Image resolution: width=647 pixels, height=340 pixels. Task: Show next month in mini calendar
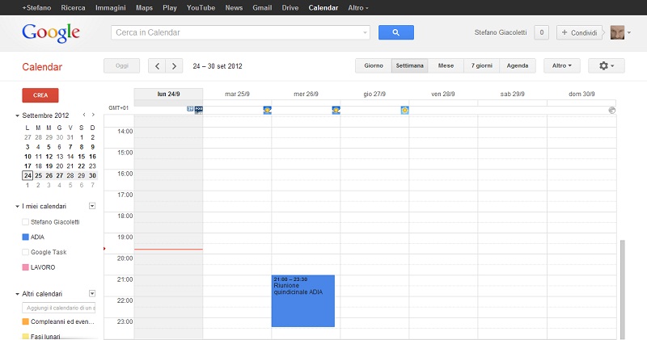93,115
